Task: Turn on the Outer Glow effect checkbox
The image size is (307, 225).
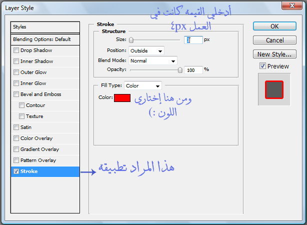Action: click(x=16, y=72)
